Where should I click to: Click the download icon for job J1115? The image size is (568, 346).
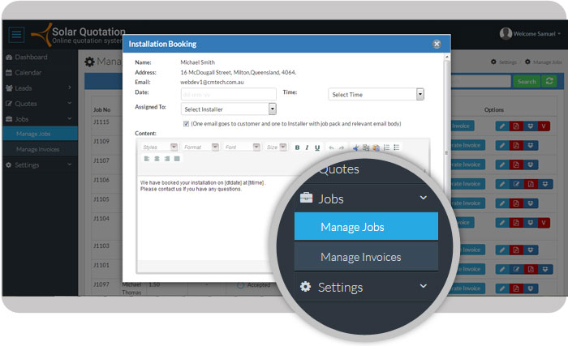click(x=531, y=126)
